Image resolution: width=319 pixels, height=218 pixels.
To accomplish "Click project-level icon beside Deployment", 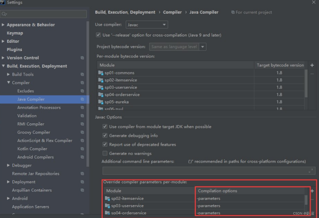I will tap(82, 182).
